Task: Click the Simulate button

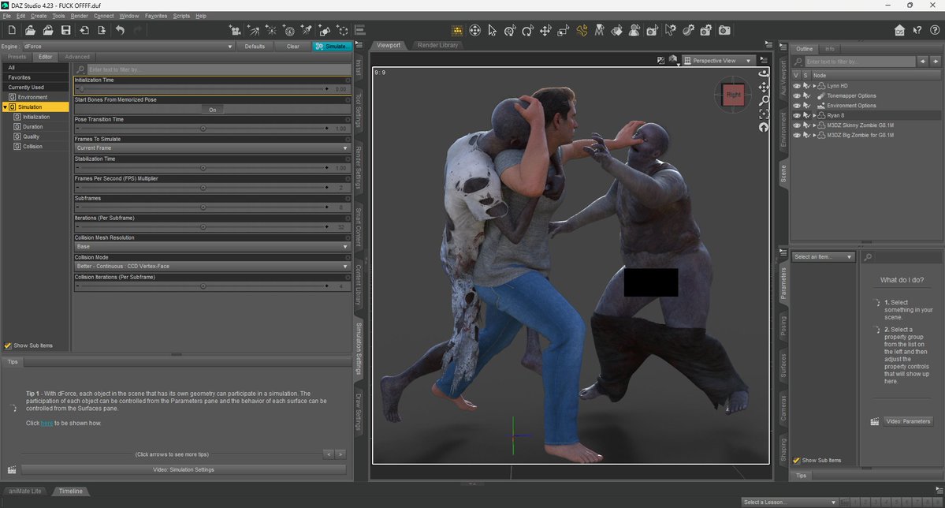Action: (332, 47)
